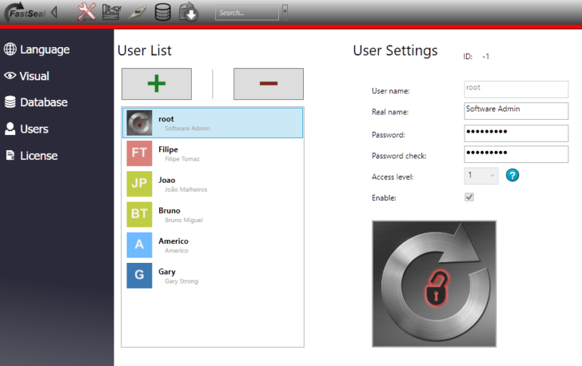Open the Visual settings section
The height and width of the screenshot is (366, 582).
(x=34, y=76)
